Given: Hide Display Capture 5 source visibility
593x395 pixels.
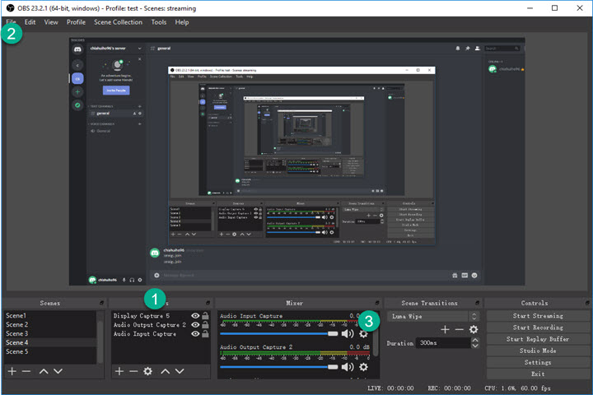Looking at the screenshot, I should click(194, 315).
